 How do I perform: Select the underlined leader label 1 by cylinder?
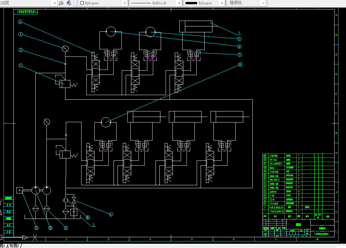[x=239, y=33]
